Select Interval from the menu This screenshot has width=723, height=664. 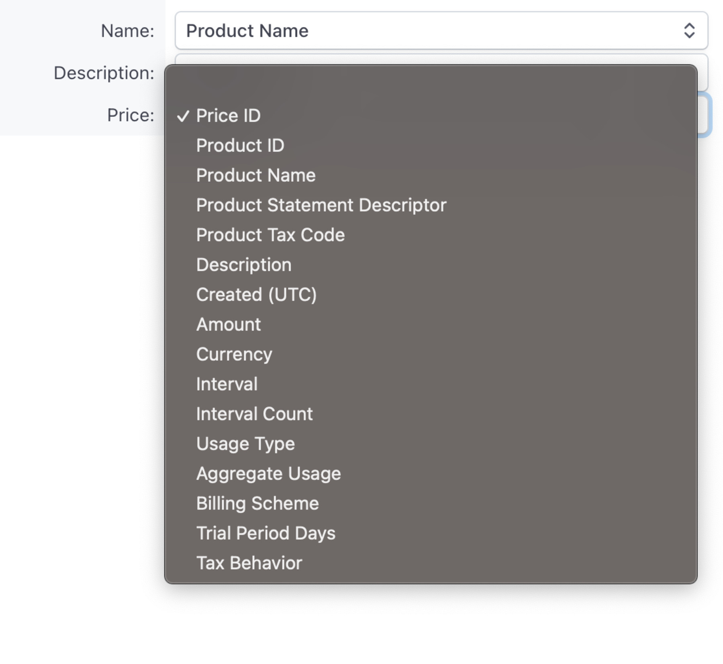pyautogui.click(x=227, y=384)
